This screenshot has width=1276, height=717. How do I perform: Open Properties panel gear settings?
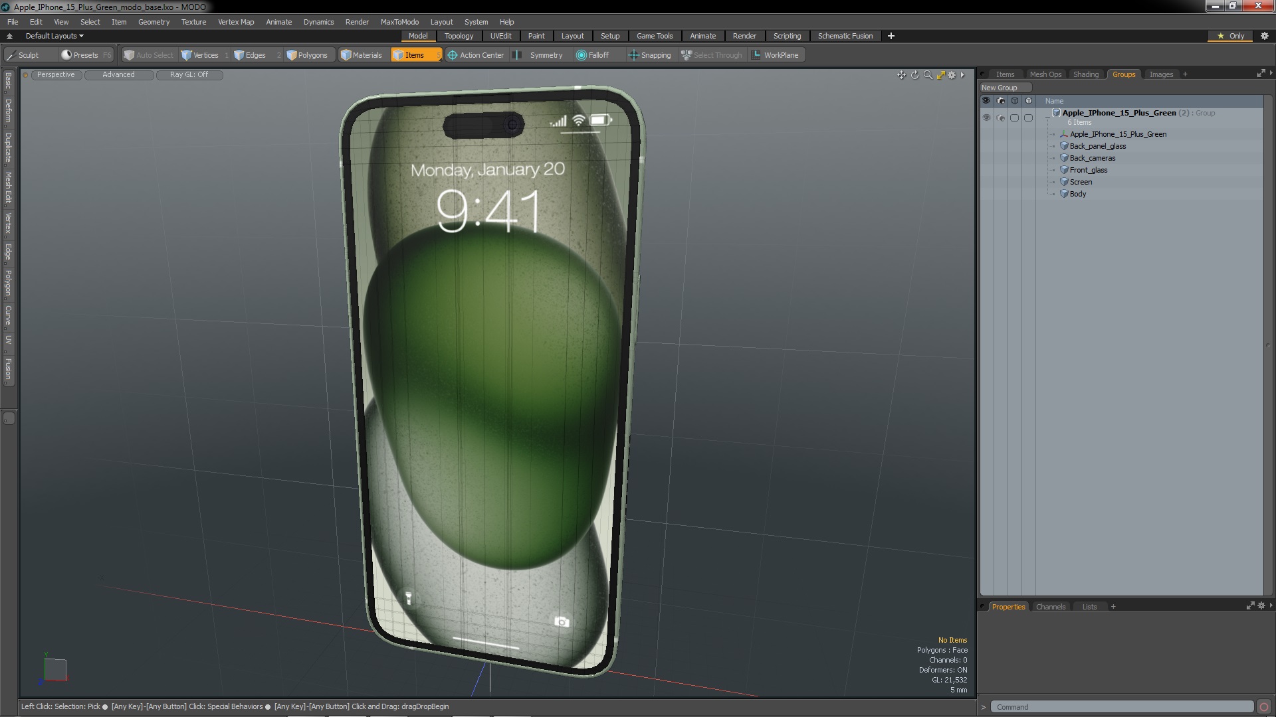(x=1261, y=605)
